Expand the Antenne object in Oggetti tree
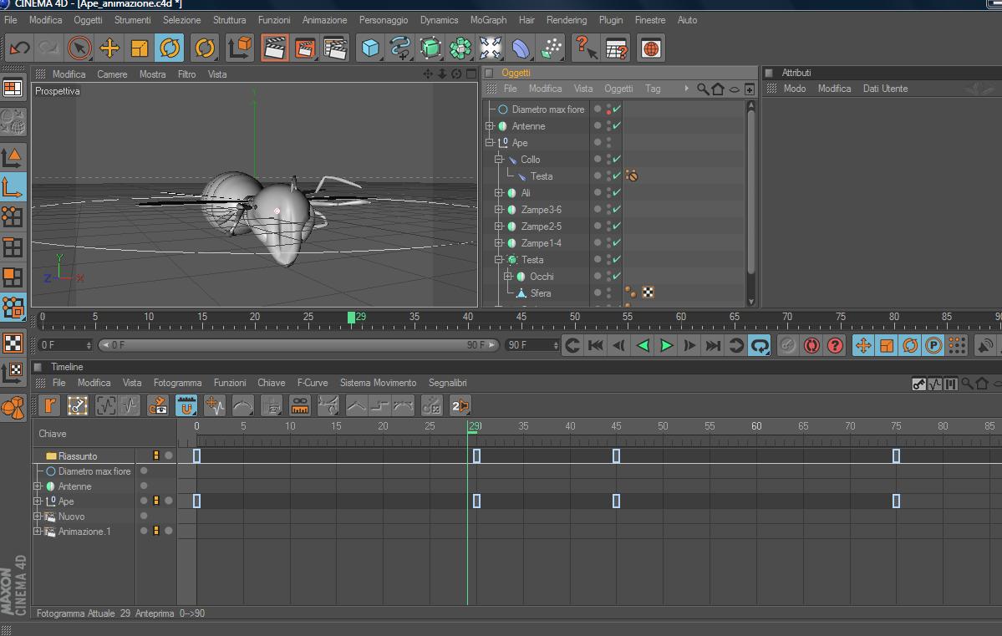This screenshot has height=636, width=1002. click(x=490, y=126)
